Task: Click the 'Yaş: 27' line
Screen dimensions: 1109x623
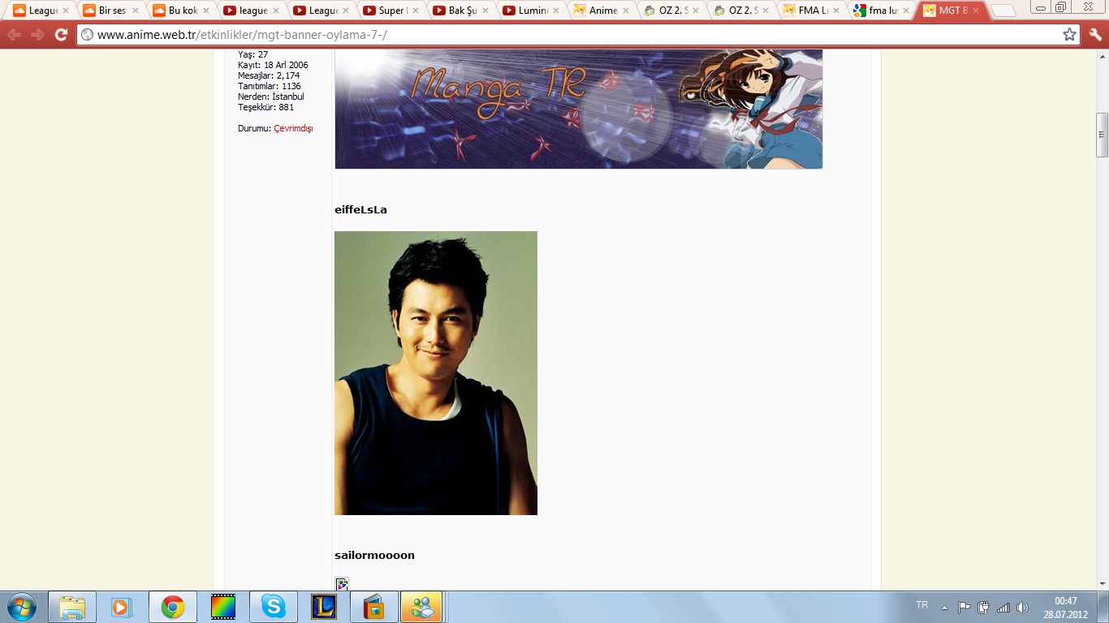Action: pyautogui.click(x=252, y=54)
